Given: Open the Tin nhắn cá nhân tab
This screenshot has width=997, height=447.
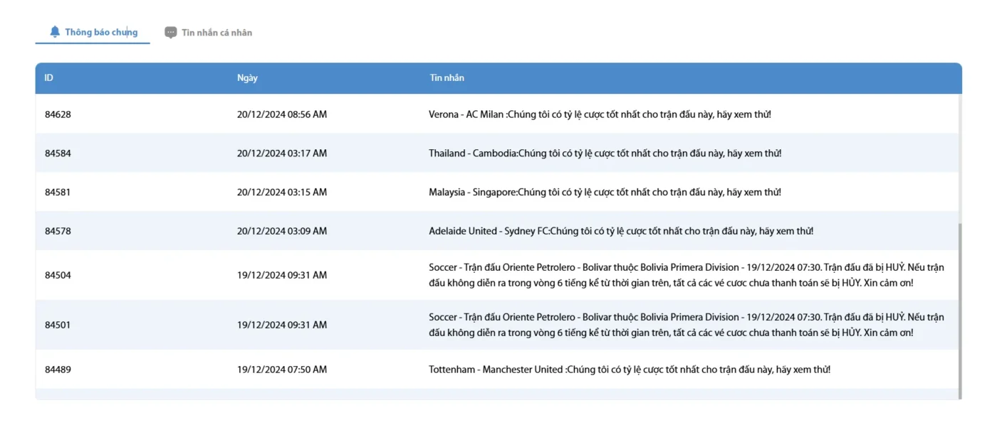Looking at the screenshot, I should click(209, 33).
